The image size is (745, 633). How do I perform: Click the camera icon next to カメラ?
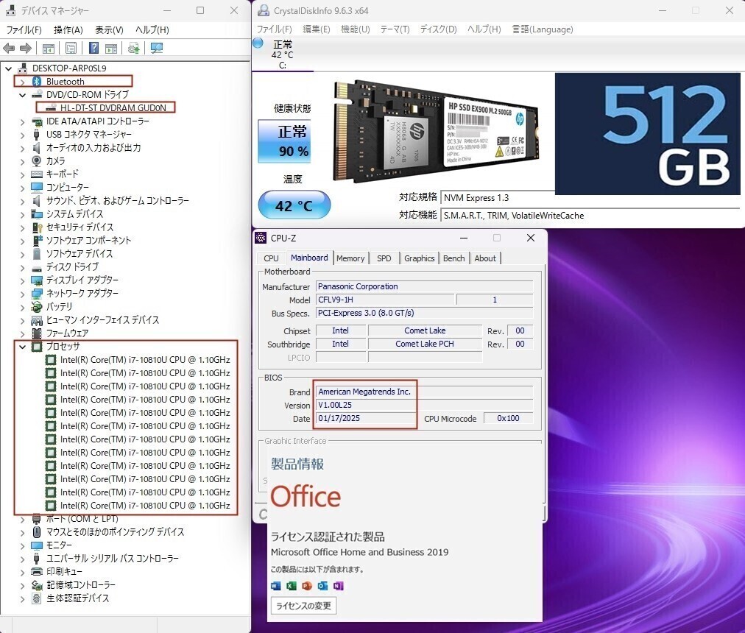tap(37, 160)
